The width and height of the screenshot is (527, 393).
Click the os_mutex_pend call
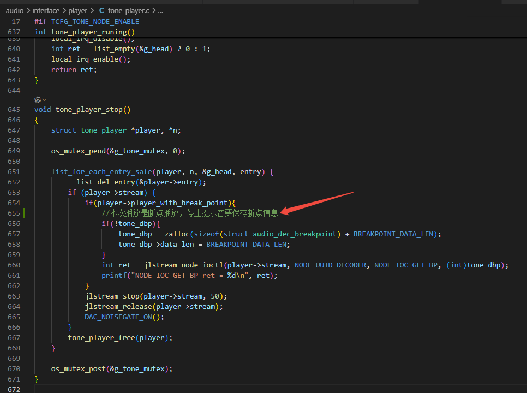click(79, 151)
